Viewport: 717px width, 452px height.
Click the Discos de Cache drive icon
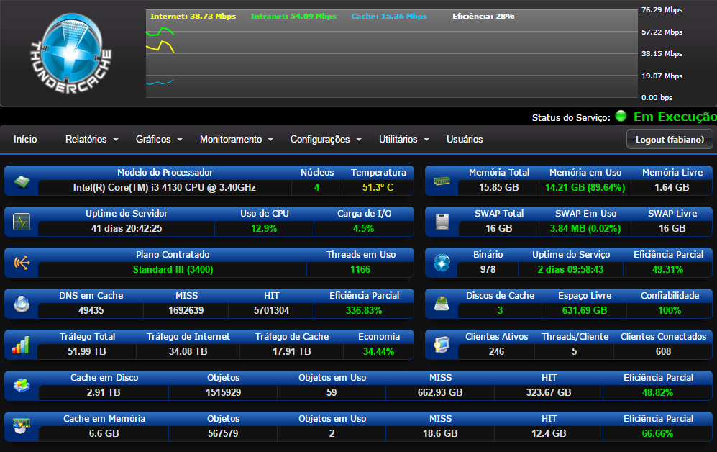(x=442, y=304)
